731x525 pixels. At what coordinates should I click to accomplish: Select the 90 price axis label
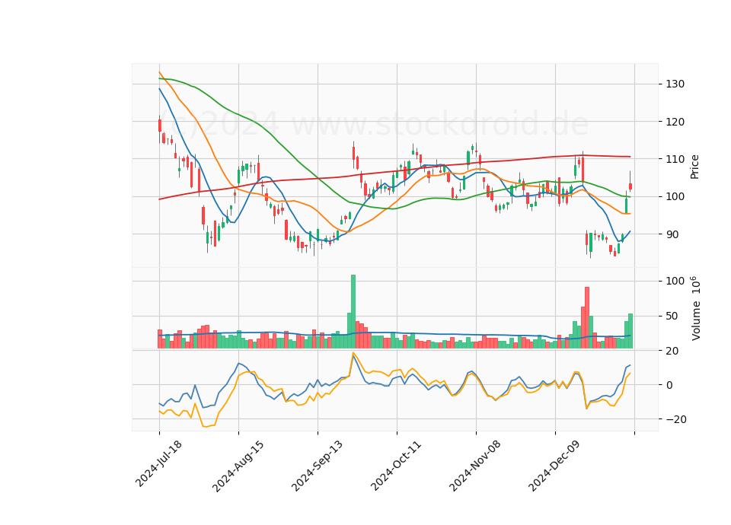pyautogui.click(x=672, y=234)
